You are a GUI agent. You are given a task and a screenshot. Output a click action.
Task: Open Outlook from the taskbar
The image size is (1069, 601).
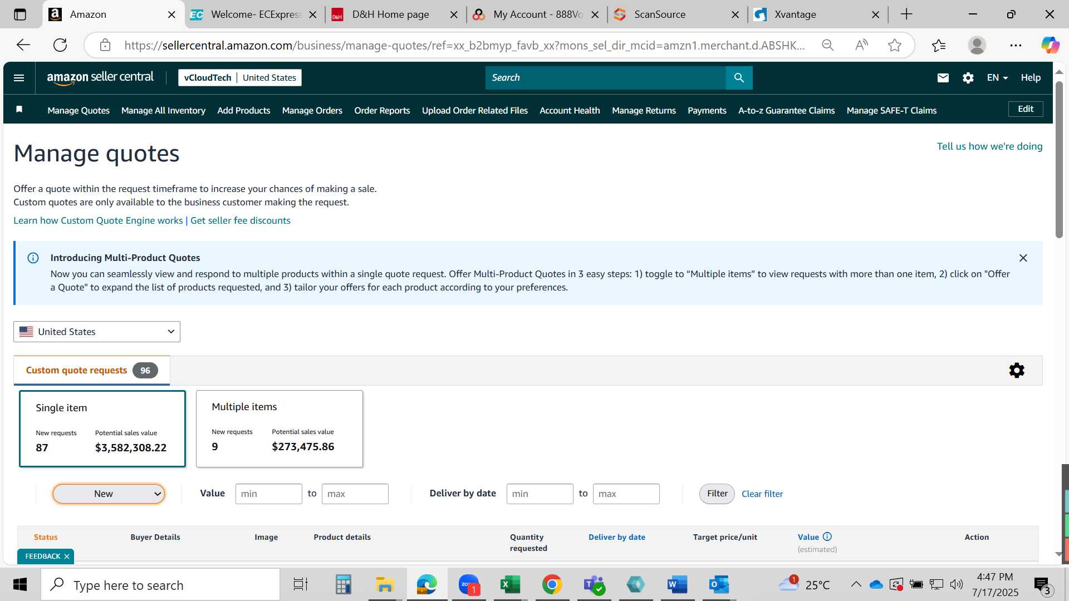[x=719, y=585]
